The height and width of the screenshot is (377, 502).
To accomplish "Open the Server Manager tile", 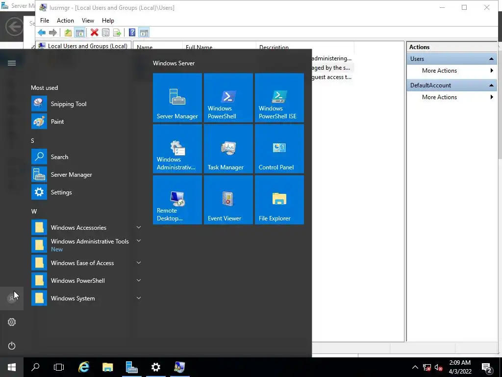I will 177,98.
